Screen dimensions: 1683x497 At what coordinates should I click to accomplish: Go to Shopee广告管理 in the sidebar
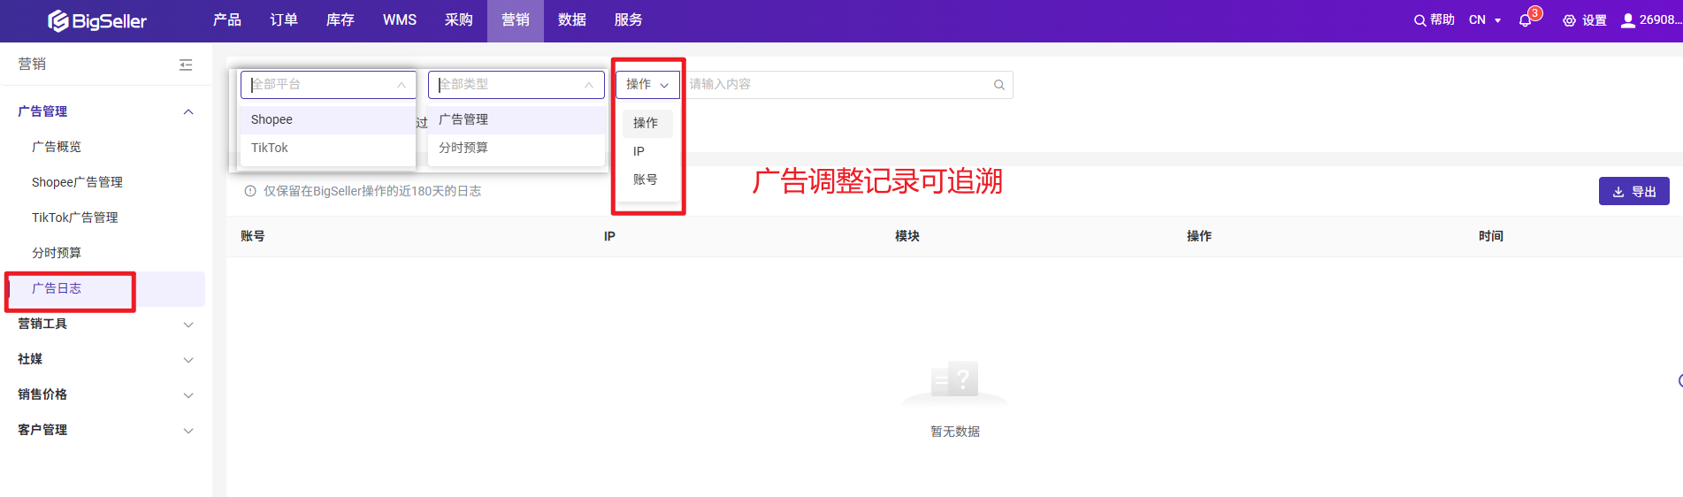pos(77,182)
